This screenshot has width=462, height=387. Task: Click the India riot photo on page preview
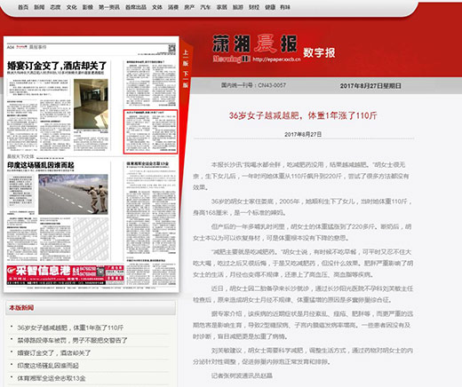click(x=73, y=194)
